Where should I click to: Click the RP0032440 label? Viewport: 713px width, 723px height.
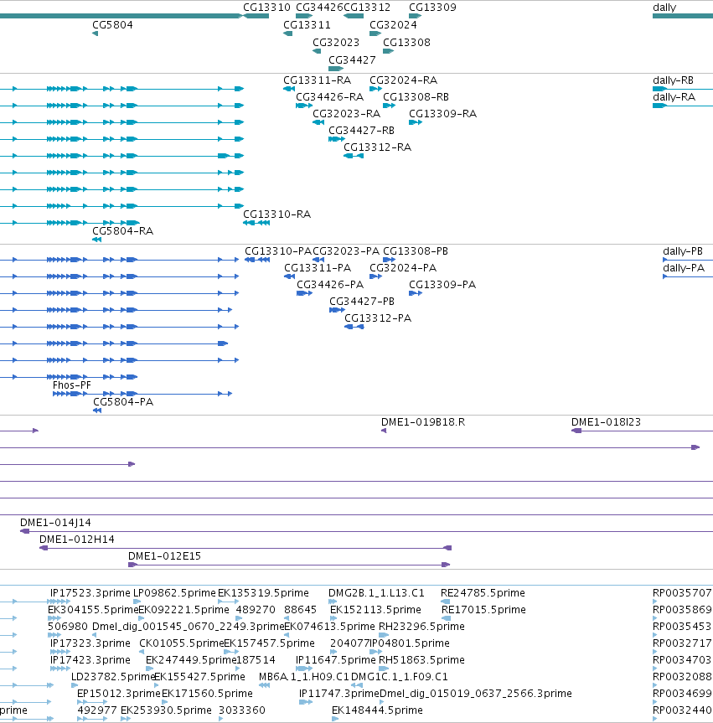coord(682,710)
